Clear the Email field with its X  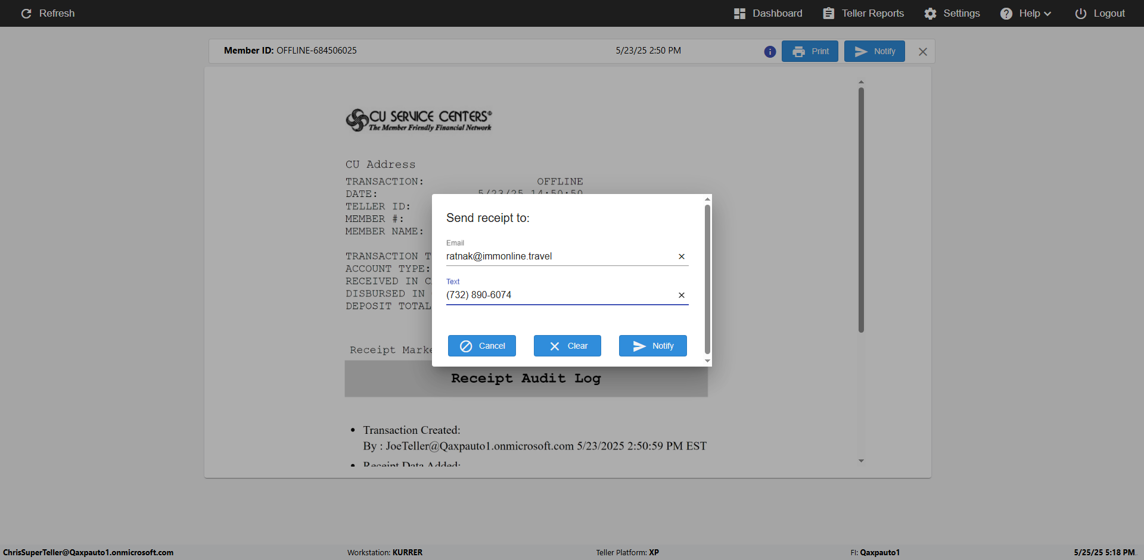[x=682, y=256]
